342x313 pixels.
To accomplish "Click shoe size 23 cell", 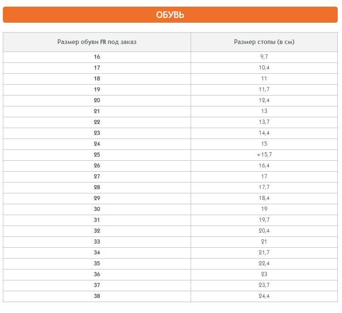I will [97, 133].
